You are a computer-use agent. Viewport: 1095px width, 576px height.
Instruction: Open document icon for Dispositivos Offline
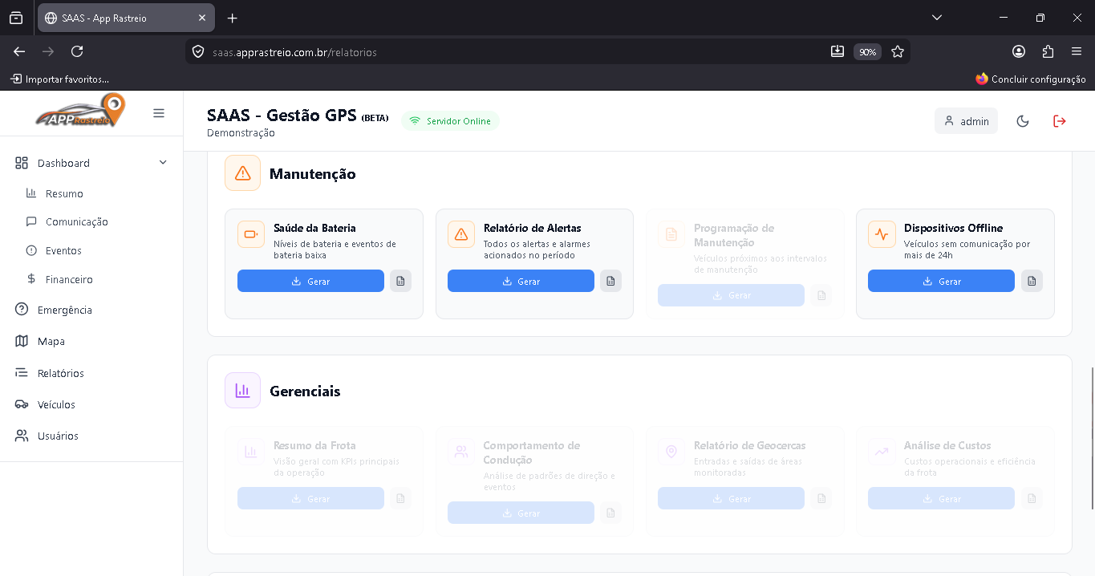click(1032, 281)
